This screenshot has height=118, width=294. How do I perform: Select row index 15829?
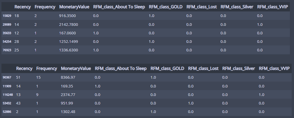tap(7, 16)
